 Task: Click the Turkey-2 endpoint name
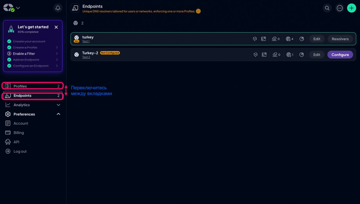(90, 53)
